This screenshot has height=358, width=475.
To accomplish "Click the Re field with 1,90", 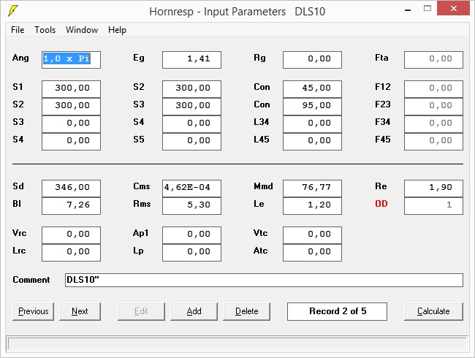I will pyautogui.click(x=433, y=188).
